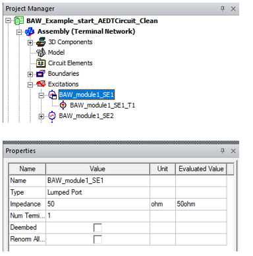Click the Num Termi... row label

click(28, 216)
